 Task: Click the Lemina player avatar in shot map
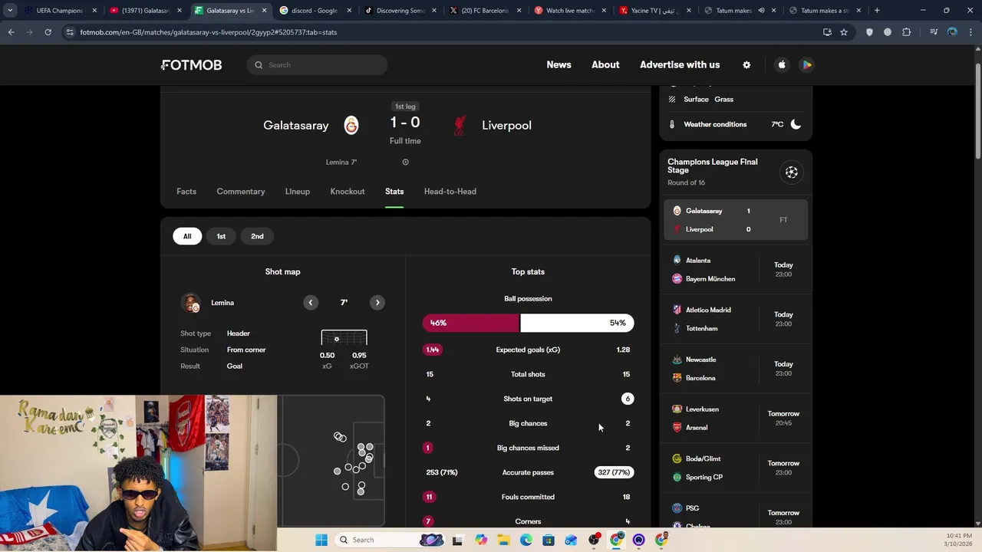[190, 303]
